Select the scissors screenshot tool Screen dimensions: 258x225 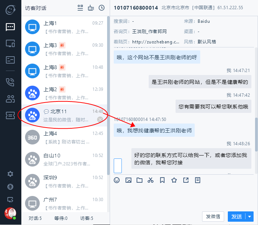click(151, 180)
